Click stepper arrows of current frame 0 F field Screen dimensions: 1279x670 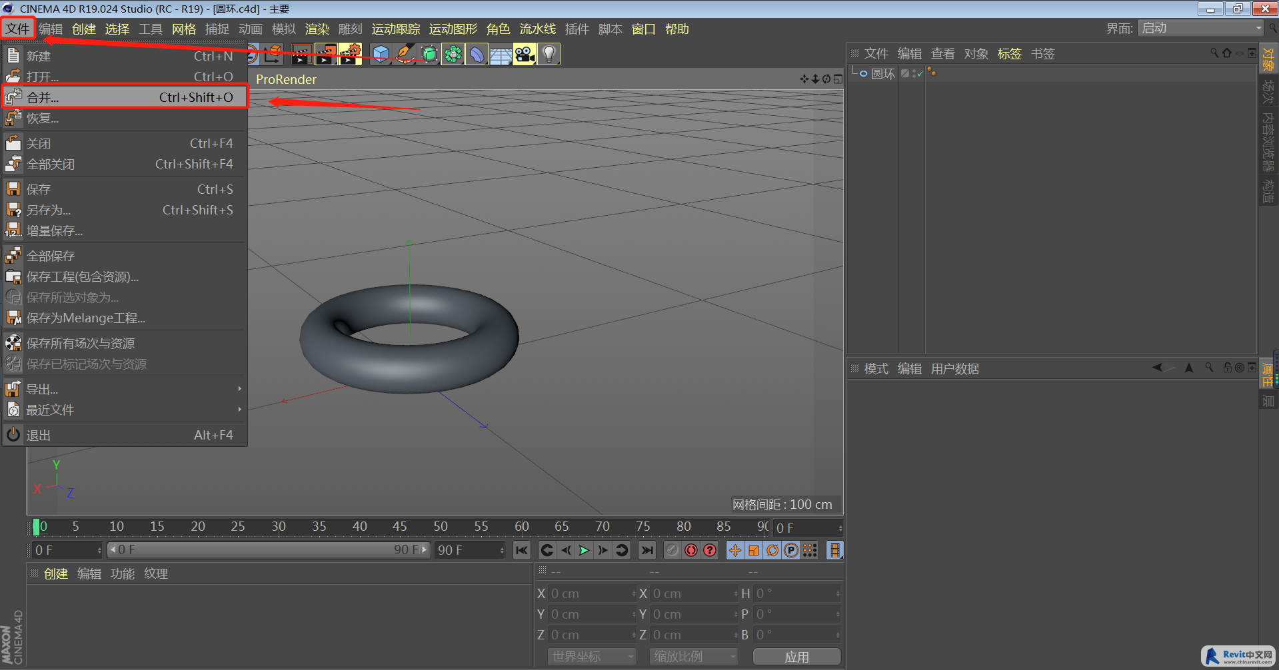coord(840,528)
